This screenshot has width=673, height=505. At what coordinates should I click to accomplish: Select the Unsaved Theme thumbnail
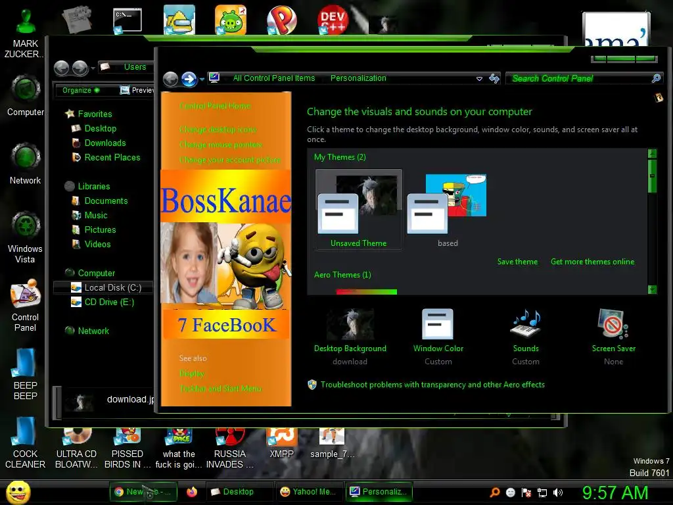click(x=358, y=209)
